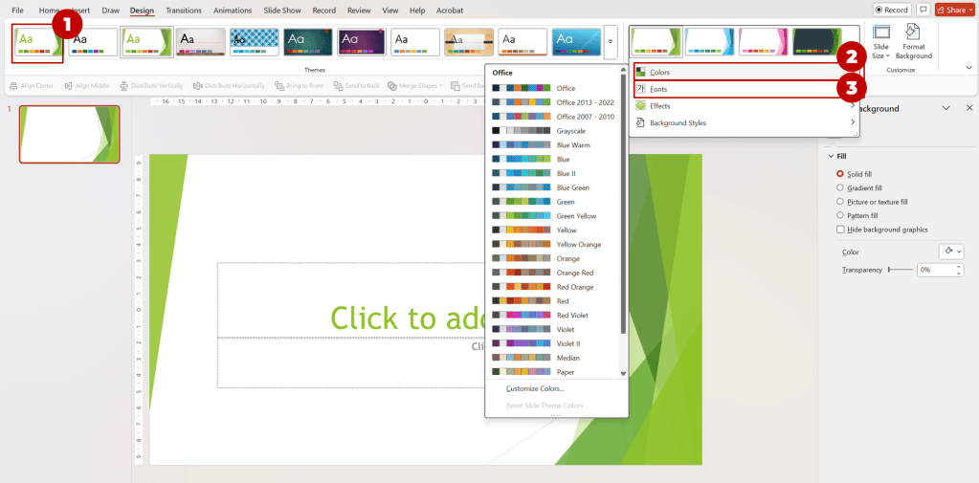Expand the themes gallery More arrow
The width and height of the screenshot is (979, 483).
[612, 42]
